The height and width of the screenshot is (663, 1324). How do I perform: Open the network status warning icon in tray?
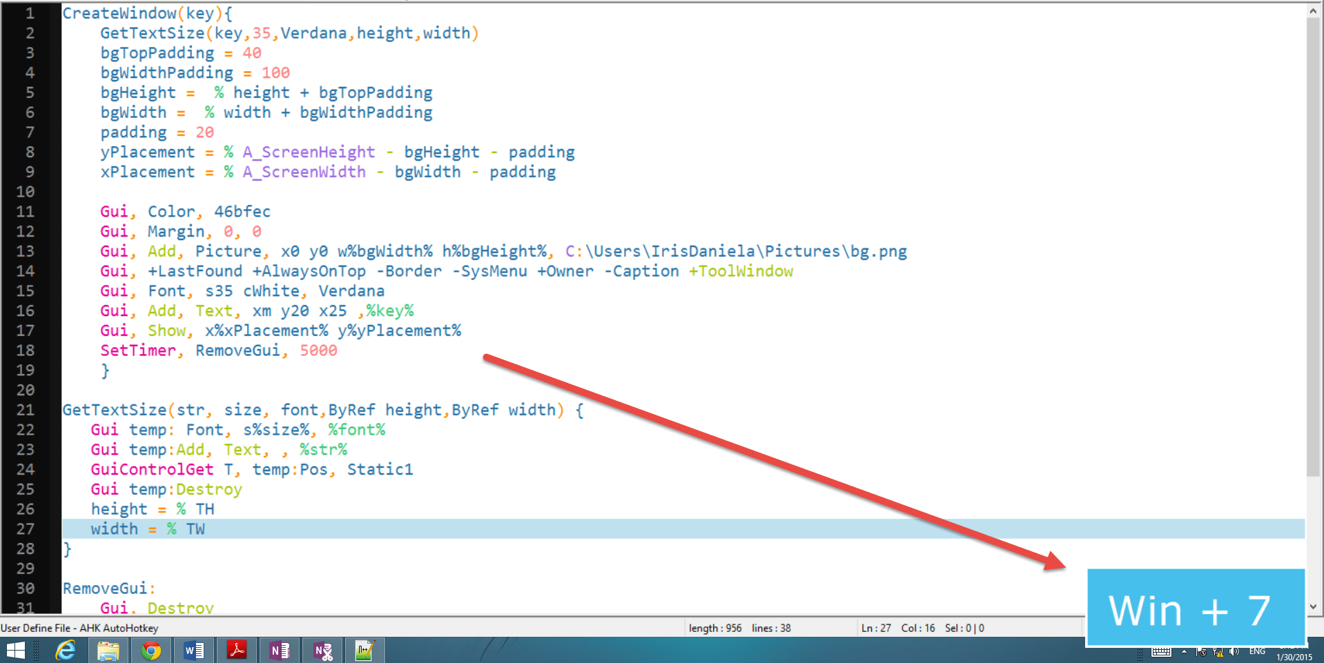[1218, 652]
